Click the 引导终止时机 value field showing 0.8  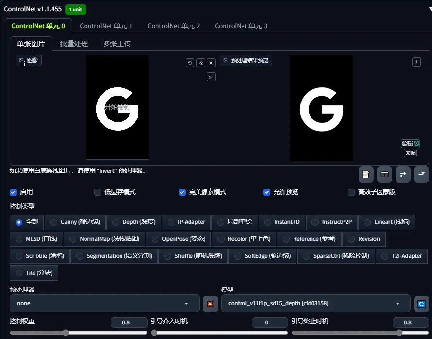point(411,322)
